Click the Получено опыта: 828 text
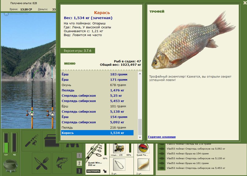Screen dimensions: 247x176 click(x=24, y=3)
